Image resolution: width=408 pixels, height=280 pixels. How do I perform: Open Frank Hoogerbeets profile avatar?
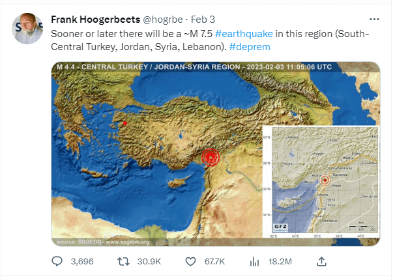pyautogui.click(x=27, y=29)
